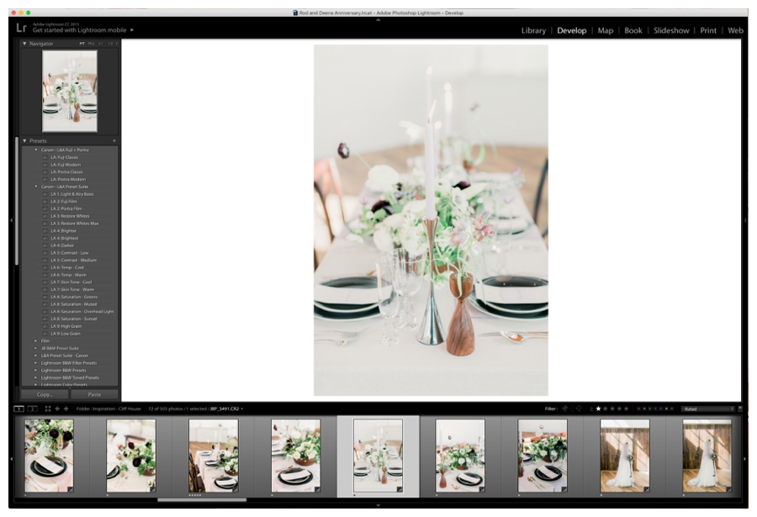The height and width of the screenshot is (517, 757).
Task: Expand L&A Preset Suite - Canon folder
Action: coord(35,356)
